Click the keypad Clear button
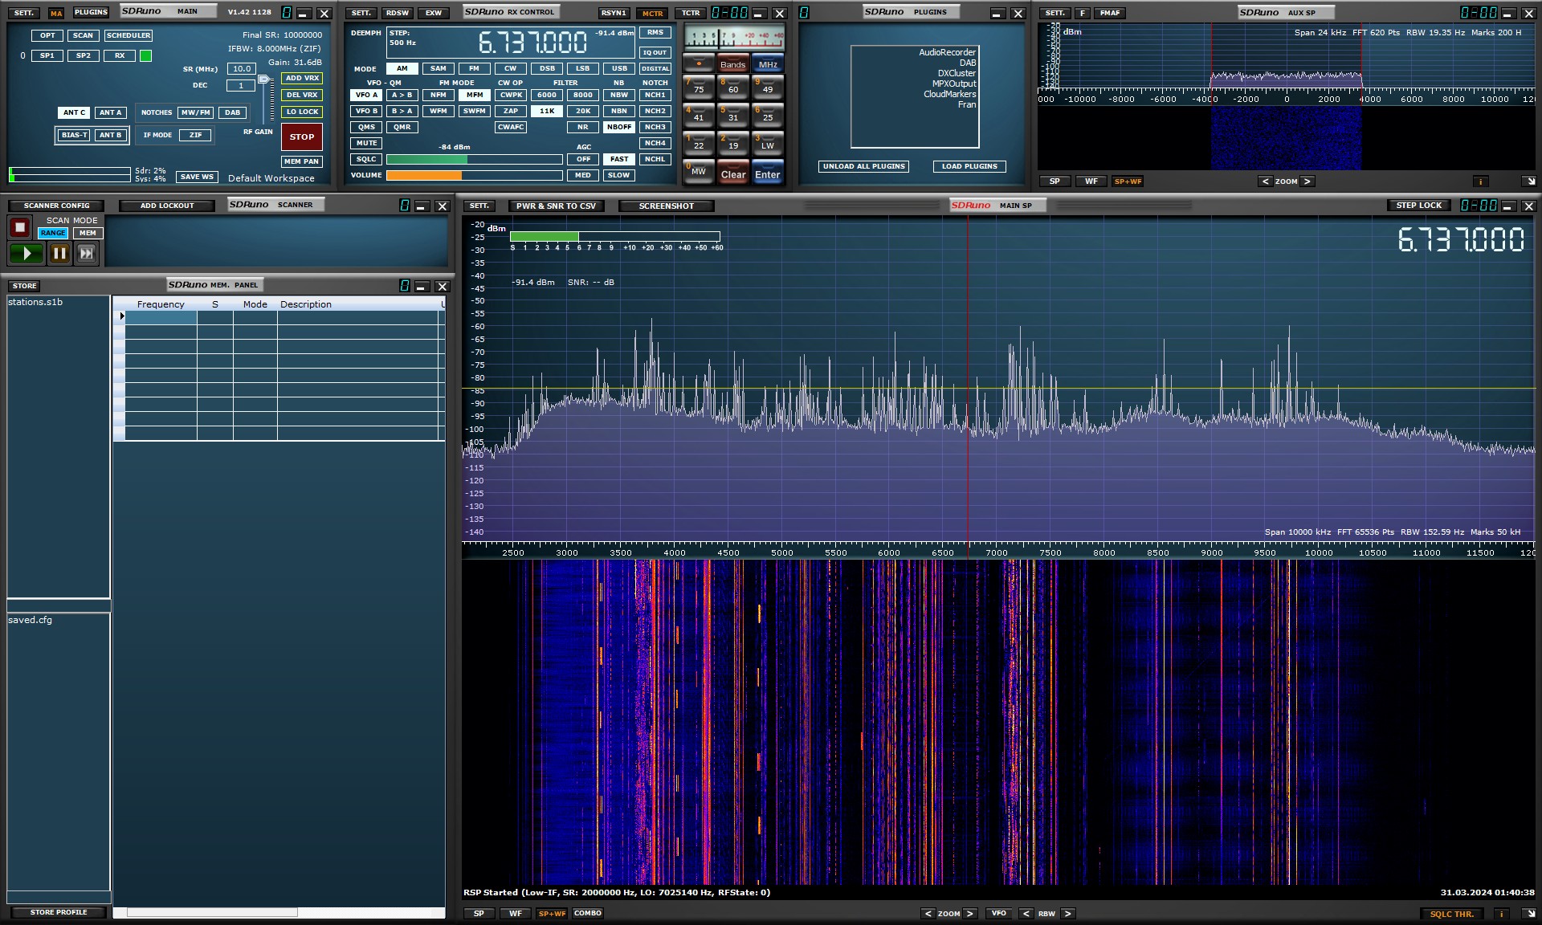 point(733,173)
